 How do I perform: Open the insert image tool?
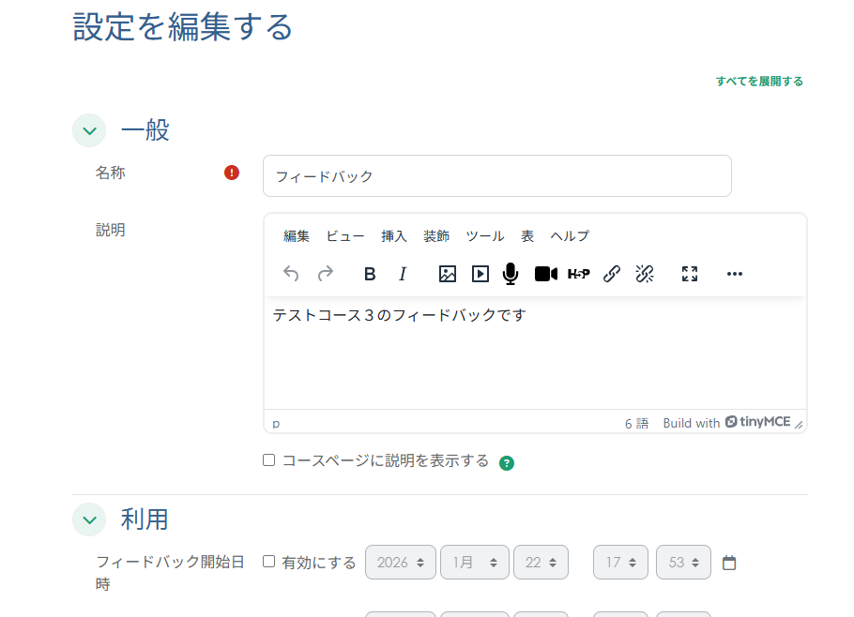(x=448, y=274)
